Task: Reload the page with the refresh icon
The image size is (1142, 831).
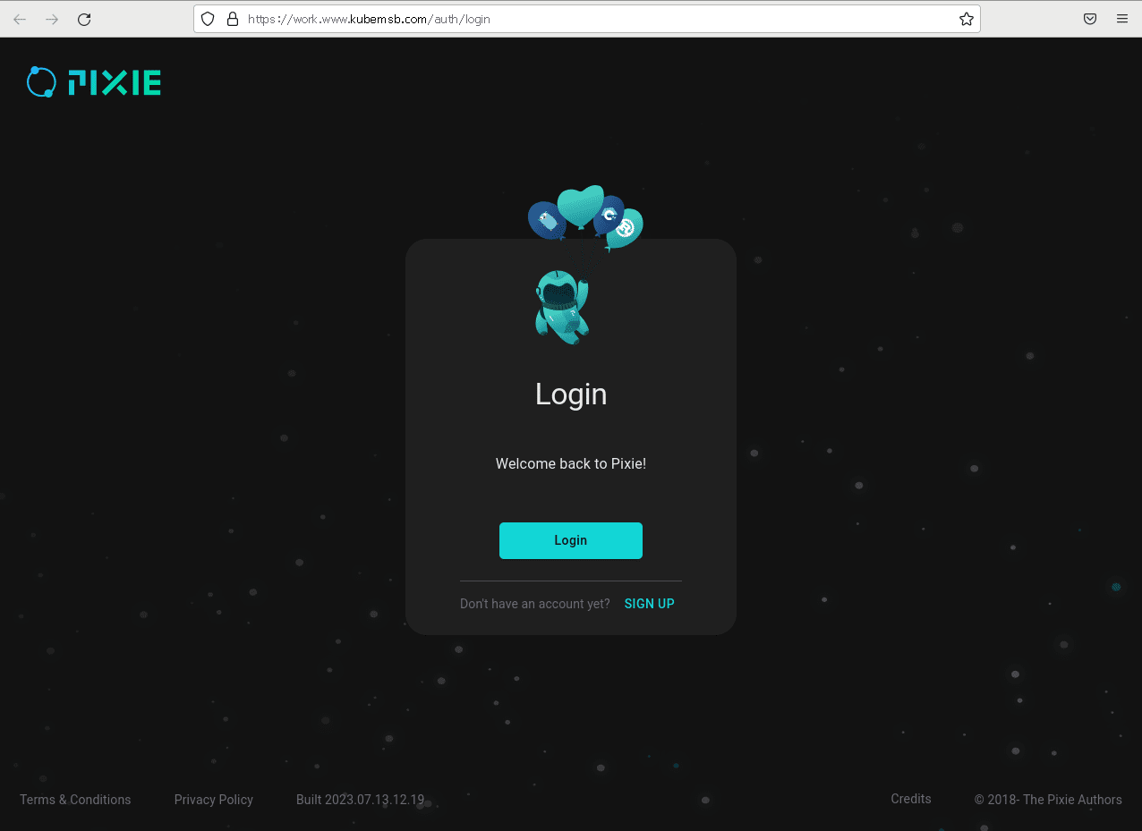Action: tap(84, 19)
